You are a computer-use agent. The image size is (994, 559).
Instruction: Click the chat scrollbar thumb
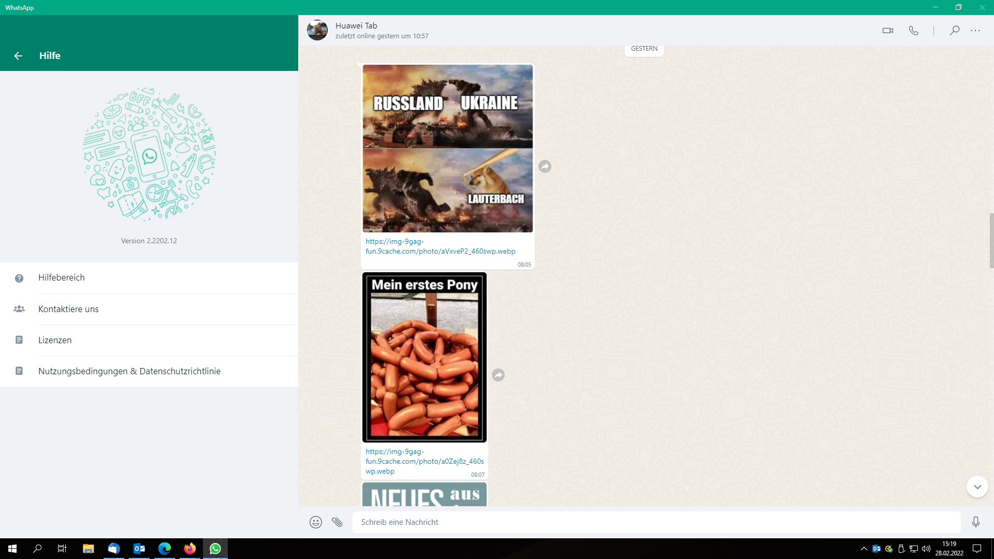point(991,241)
